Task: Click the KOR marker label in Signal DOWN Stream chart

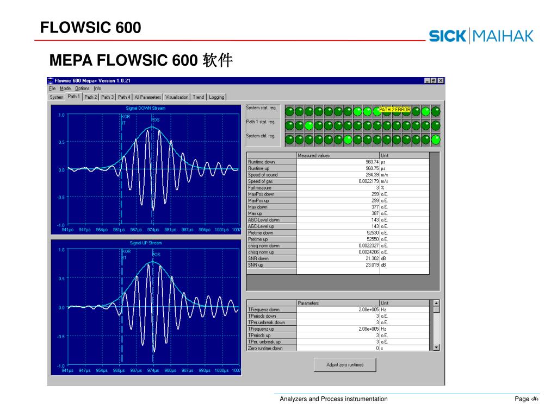Action: coord(126,117)
